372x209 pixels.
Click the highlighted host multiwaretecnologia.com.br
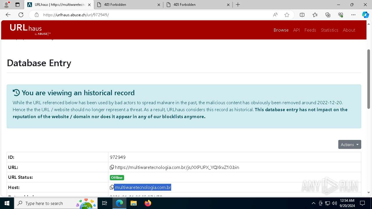(x=143, y=188)
